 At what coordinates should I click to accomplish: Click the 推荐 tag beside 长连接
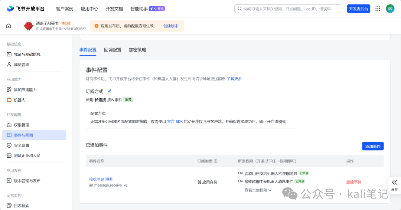click(128, 100)
